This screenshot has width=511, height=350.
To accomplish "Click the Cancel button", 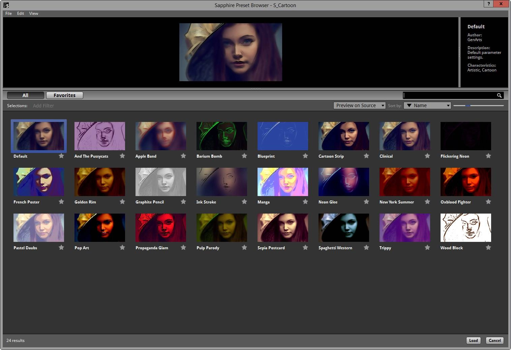I will [495, 341].
